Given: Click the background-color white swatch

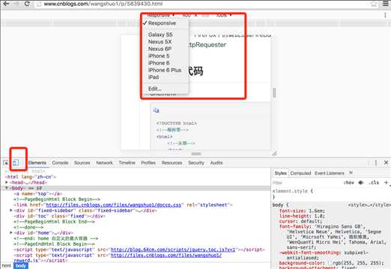Looking at the screenshot, I should [330, 263].
